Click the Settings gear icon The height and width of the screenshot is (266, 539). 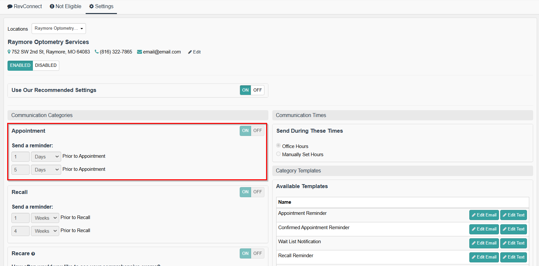92,7
